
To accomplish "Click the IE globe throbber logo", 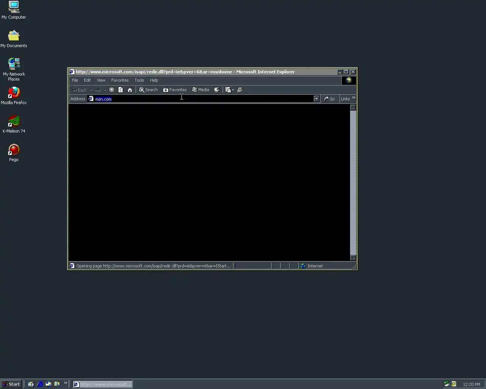I will 349,80.
